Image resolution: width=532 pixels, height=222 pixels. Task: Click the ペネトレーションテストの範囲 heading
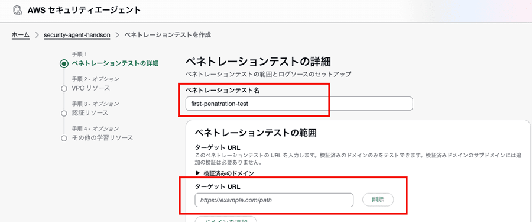(x=256, y=133)
